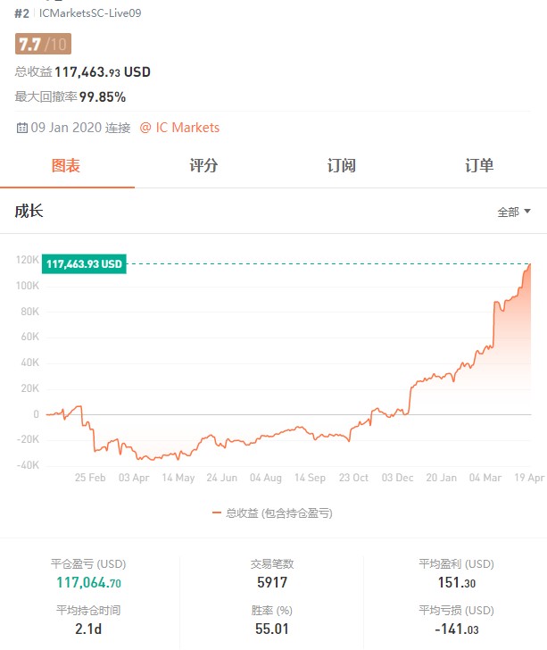Click the 7.7/10 rating badge
This screenshot has height=650, width=547.
42,44
